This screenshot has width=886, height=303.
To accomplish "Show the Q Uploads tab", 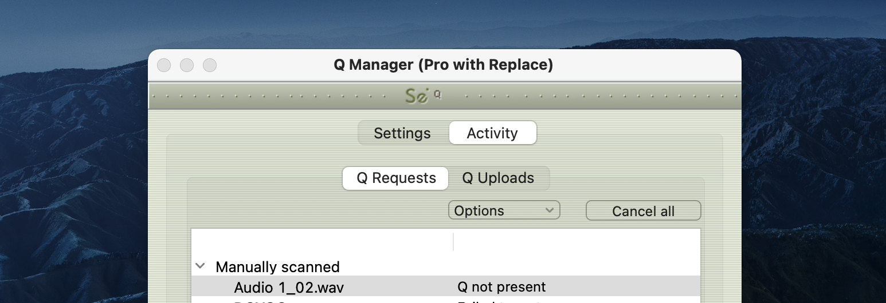I will tap(498, 178).
